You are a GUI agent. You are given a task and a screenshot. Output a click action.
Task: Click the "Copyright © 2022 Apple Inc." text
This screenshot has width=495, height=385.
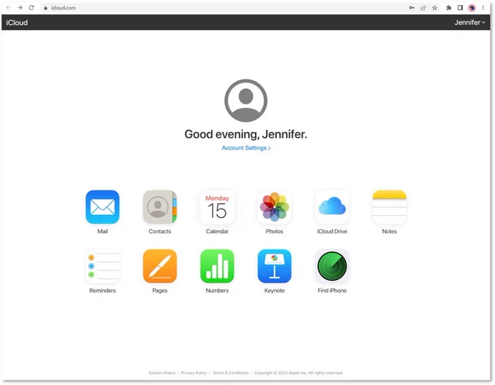(x=280, y=373)
